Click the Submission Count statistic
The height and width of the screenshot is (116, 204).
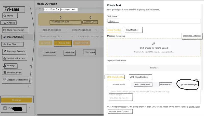(60, 20)
